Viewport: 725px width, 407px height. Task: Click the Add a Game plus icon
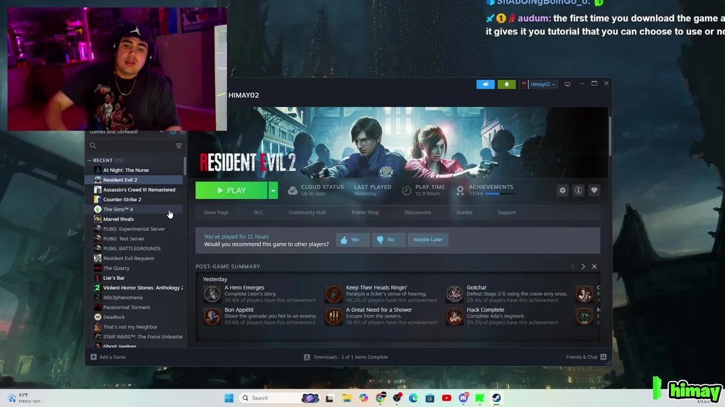(93, 357)
